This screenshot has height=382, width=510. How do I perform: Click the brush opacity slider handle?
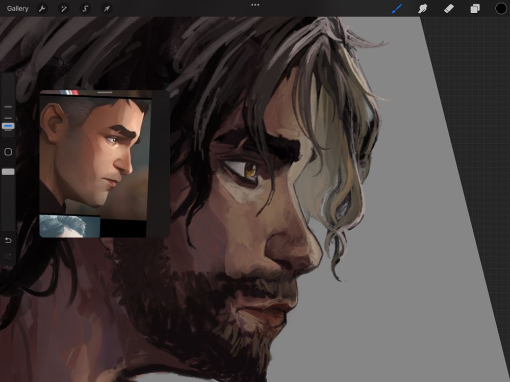pyautogui.click(x=8, y=172)
